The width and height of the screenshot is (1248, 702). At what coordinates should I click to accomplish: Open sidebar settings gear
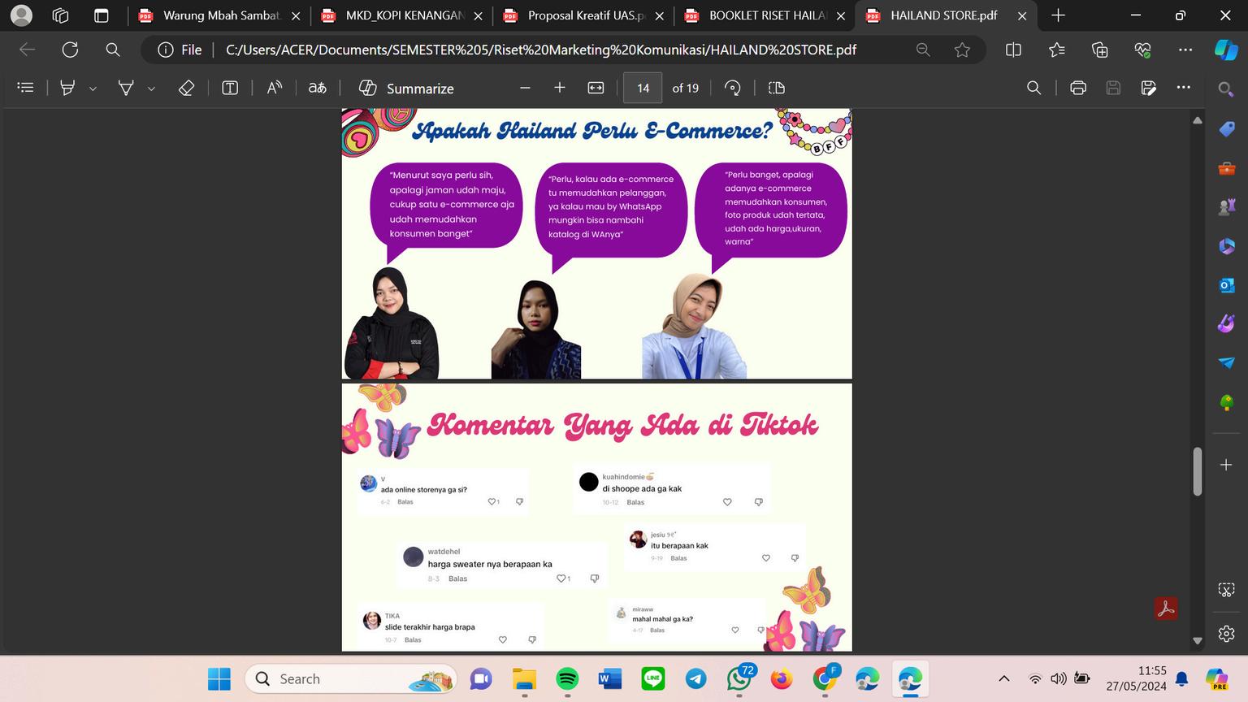(1226, 633)
